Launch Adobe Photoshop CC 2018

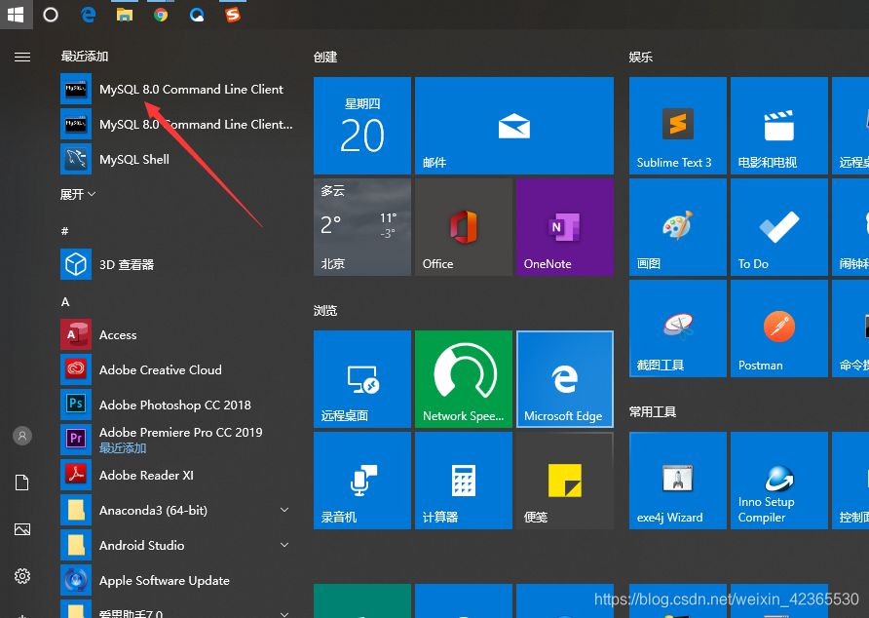177,405
